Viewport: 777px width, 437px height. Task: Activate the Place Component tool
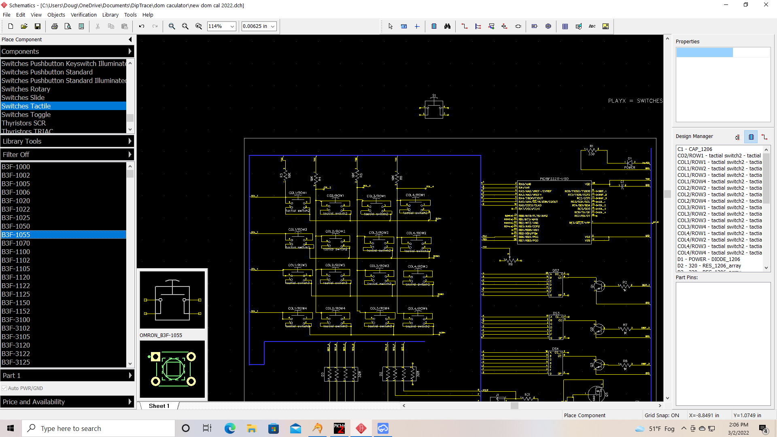434,26
